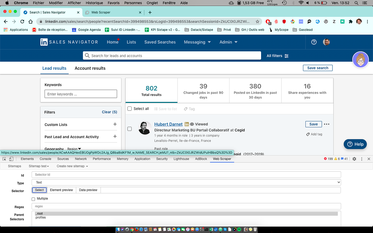Click the red shield extension icon

(x=284, y=21)
